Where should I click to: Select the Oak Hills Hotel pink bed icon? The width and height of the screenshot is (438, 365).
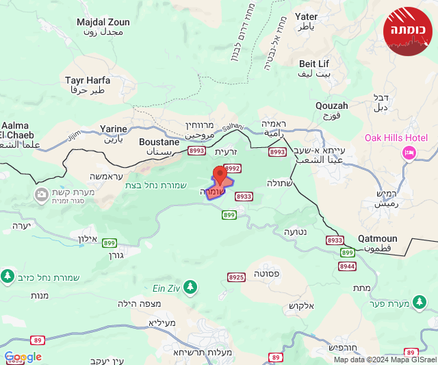pos(409,153)
